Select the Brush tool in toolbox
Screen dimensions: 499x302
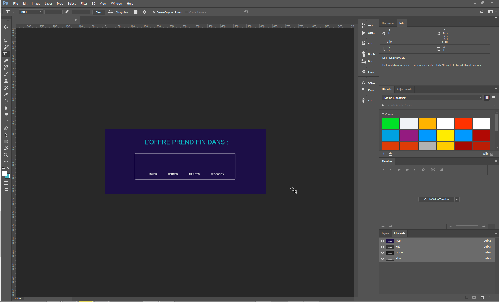[x=6, y=74]
